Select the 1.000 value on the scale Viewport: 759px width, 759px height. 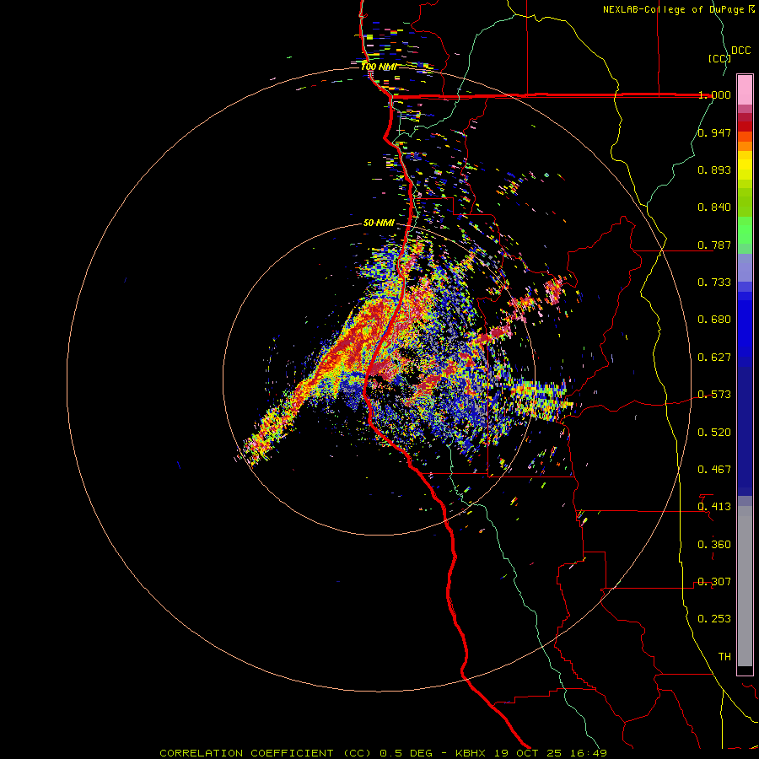714,94
